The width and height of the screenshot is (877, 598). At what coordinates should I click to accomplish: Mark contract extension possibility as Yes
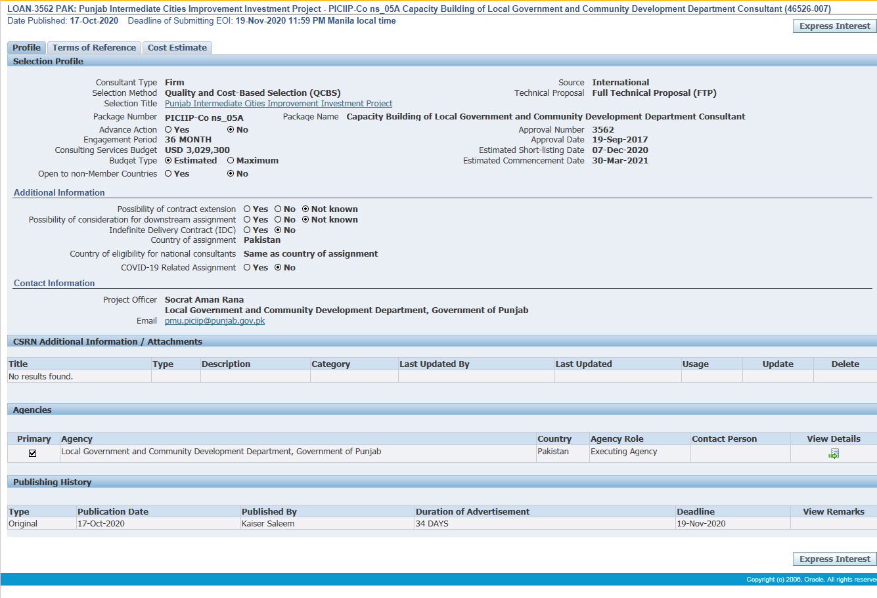point(247,209)
